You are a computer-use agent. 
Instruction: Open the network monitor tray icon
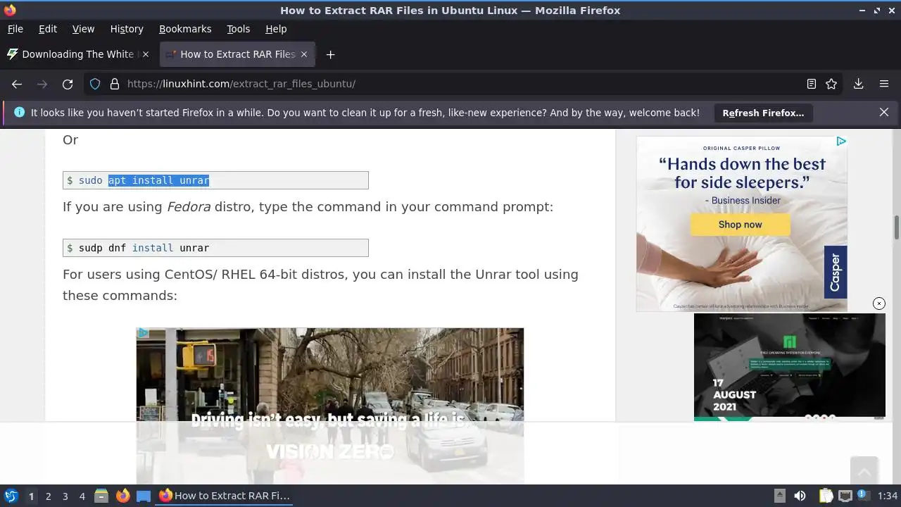click(845, 496)
